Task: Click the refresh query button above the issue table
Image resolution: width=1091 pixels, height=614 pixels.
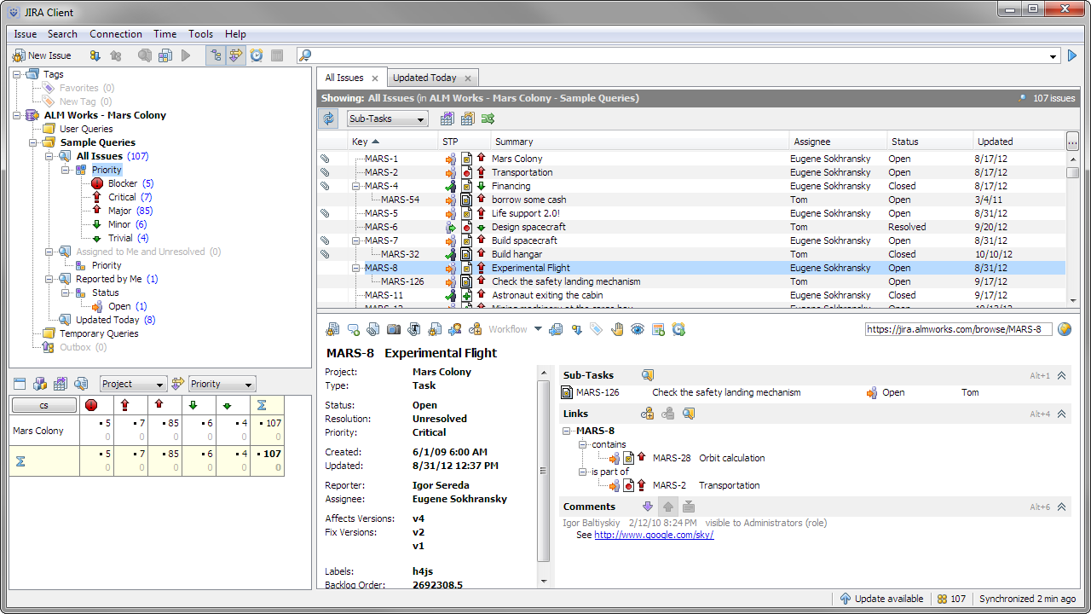Action: coord(328,119)
